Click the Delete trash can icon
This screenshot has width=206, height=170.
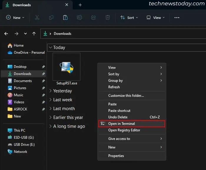click(108, 18)
